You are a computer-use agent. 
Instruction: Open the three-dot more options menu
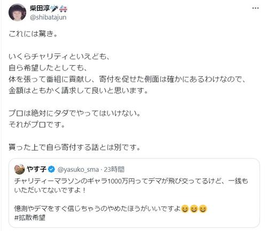click(x=255, y=8)
